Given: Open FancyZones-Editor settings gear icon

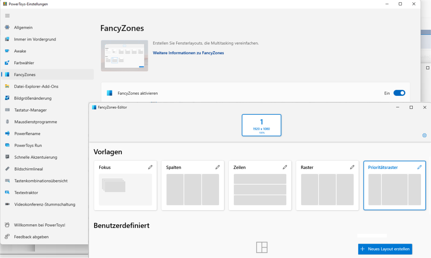Looking at the screenshot, I should coord(424,135).
